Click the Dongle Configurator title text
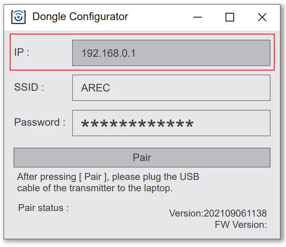The height and width of the screenshot is (247, 286). coord(80,17)
